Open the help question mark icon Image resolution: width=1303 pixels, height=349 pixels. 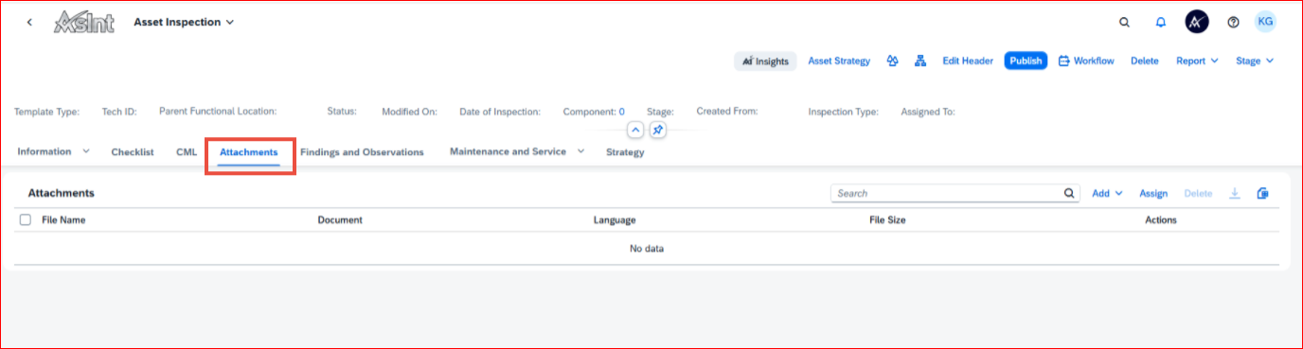tap(1234, 23)
